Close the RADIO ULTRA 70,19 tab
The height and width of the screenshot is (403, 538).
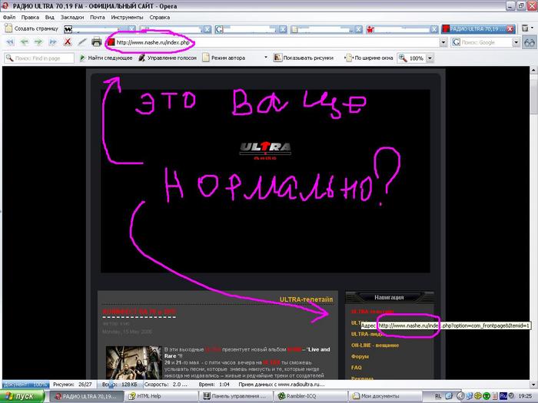(510, 29)
